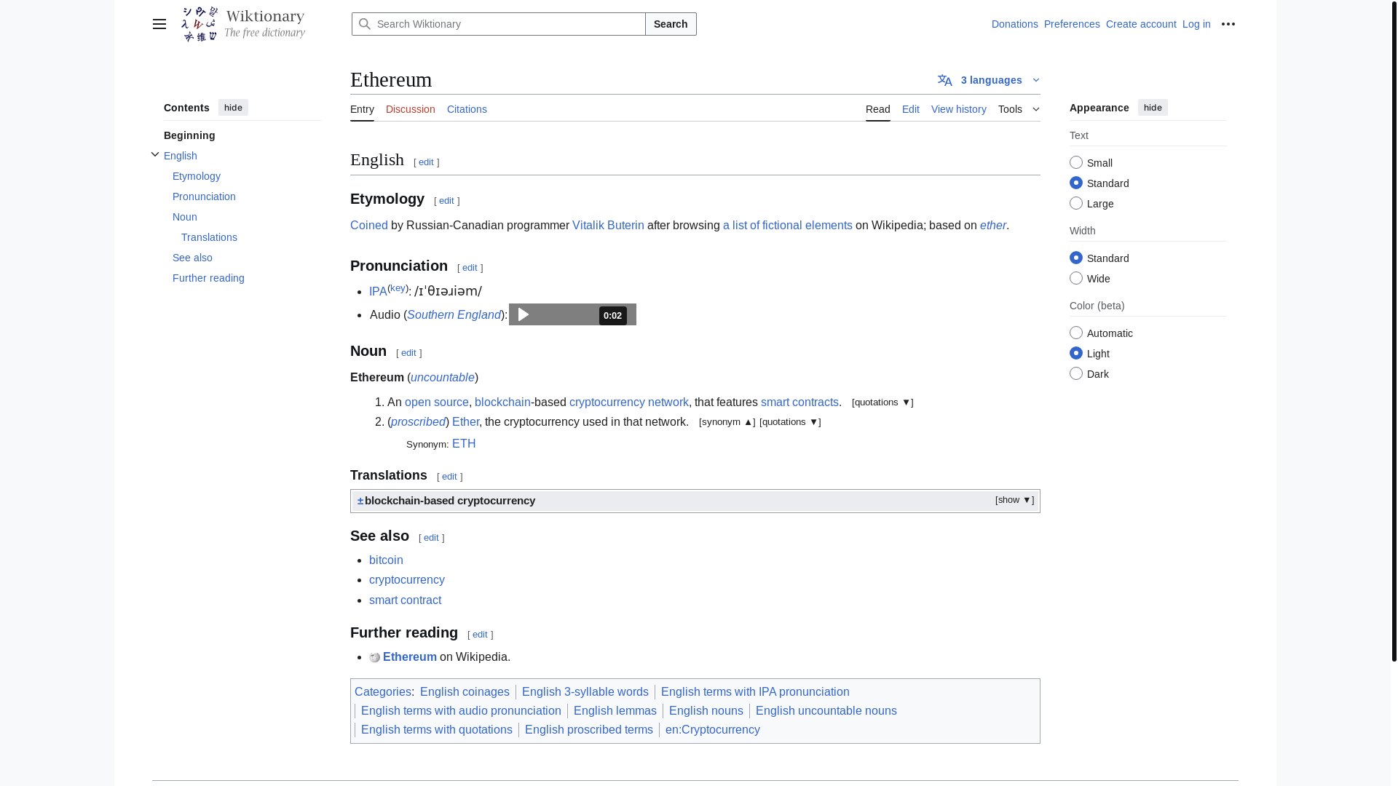Jump to Pronunciation in contents
Image resolution: width=1398 pixels, height=786 pixels.
click(x=204, y=196)
